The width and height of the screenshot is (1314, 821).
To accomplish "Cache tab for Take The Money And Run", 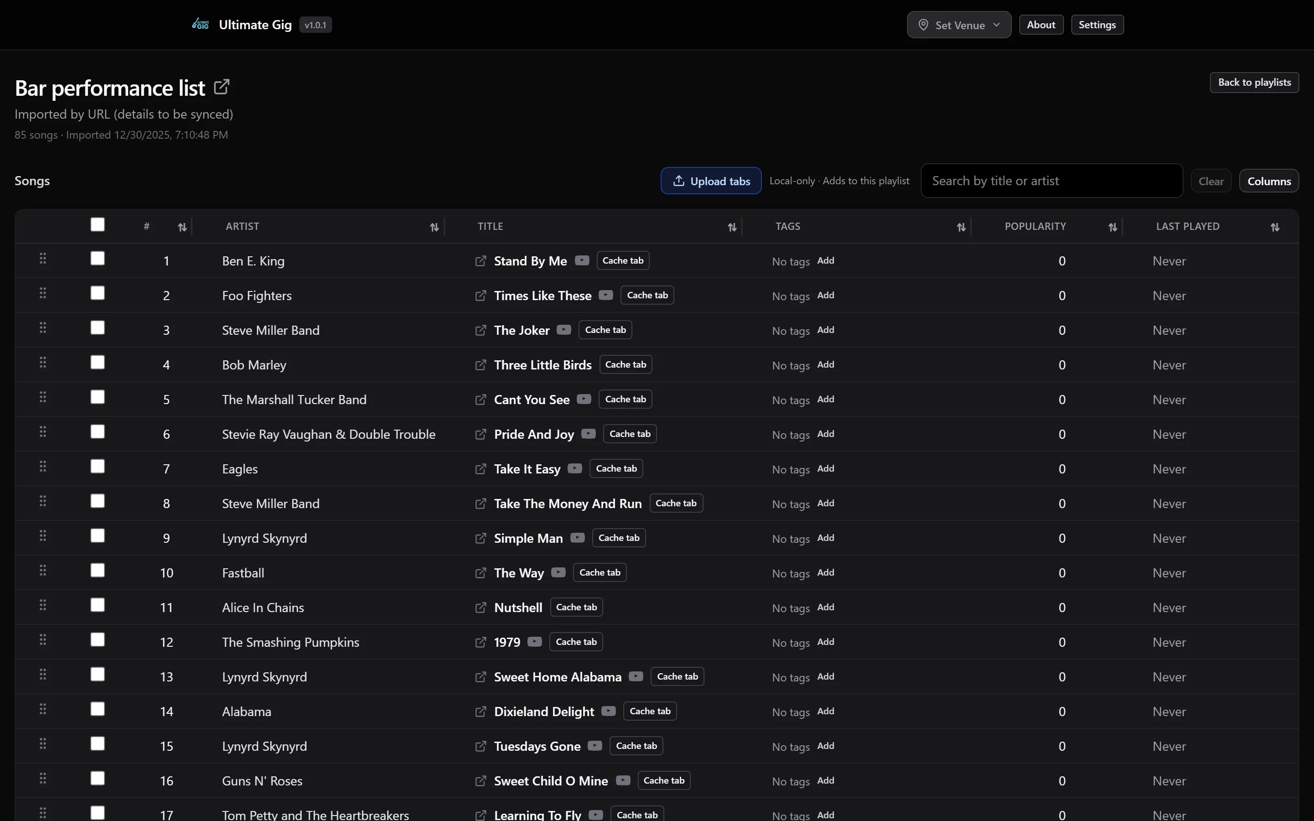I will point(676,504).
